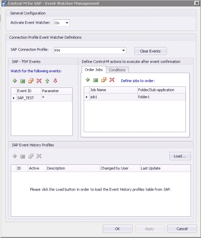201x238 pixels.
Task: Click the 'Watch for the following events:' label
Action: coord(36,71)
